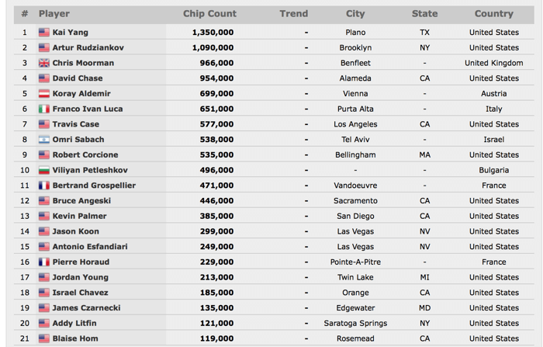The height and width of the screenshot is (347, 543).
Task: Click Blaise Hom's name
Action: (75, 338)
